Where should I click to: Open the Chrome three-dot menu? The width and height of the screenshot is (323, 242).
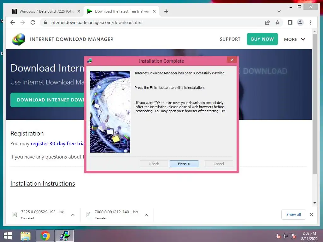tap(310, 22)
